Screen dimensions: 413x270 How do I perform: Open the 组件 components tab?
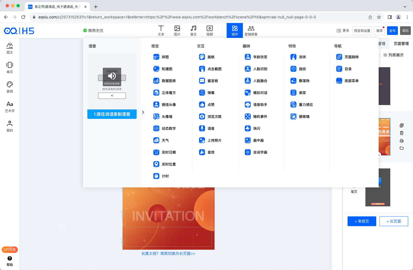(x=234, y=30)
